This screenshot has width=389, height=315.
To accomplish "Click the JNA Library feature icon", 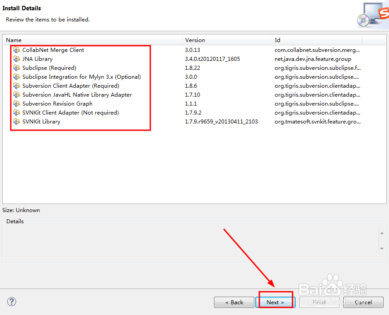I will [17, 59].
